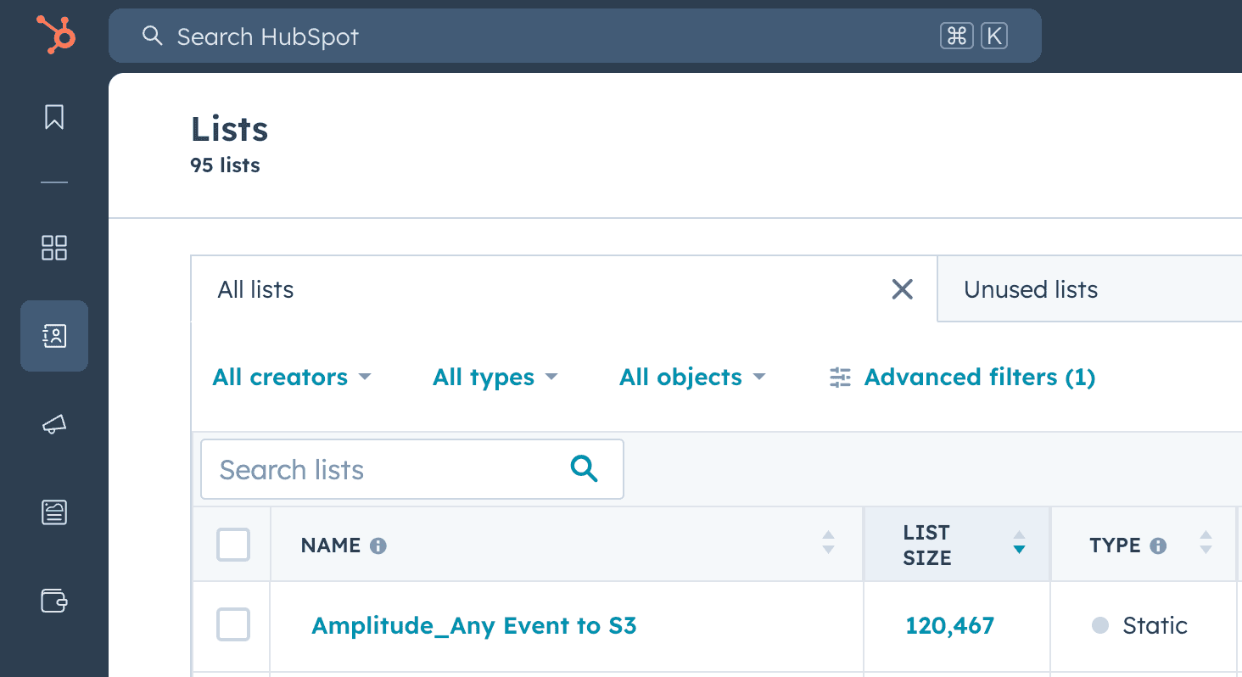Viewport: 1242px width, 677px height.
Task: Open the All types dropdown
Action: click(x=495, y=377)
